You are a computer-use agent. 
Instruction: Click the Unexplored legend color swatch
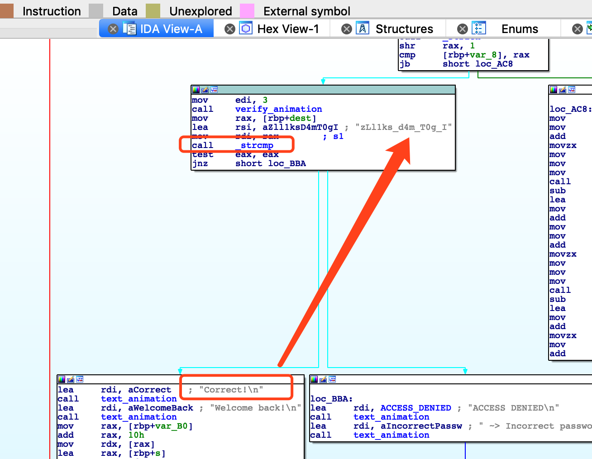click(x=153, y=11)
